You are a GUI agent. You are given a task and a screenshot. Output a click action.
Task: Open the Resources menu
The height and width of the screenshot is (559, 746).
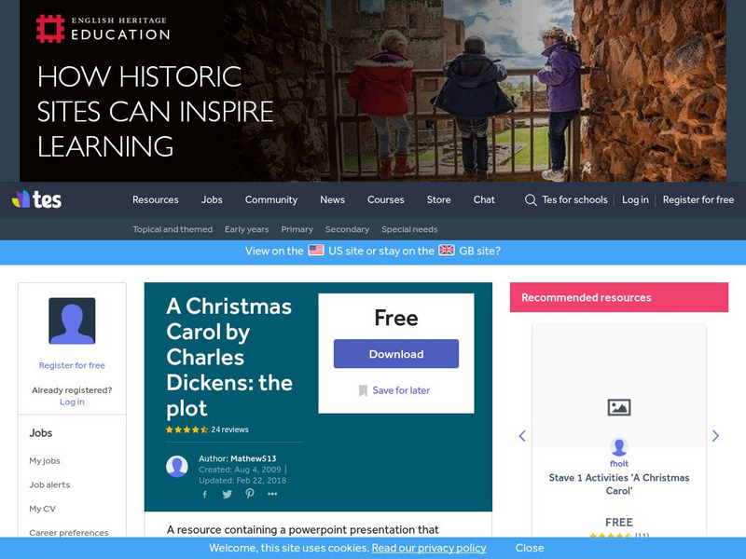pos(156,198)
